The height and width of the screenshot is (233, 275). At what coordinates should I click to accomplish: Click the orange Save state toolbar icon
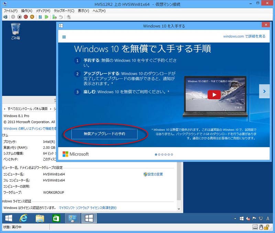click(32, 17)
